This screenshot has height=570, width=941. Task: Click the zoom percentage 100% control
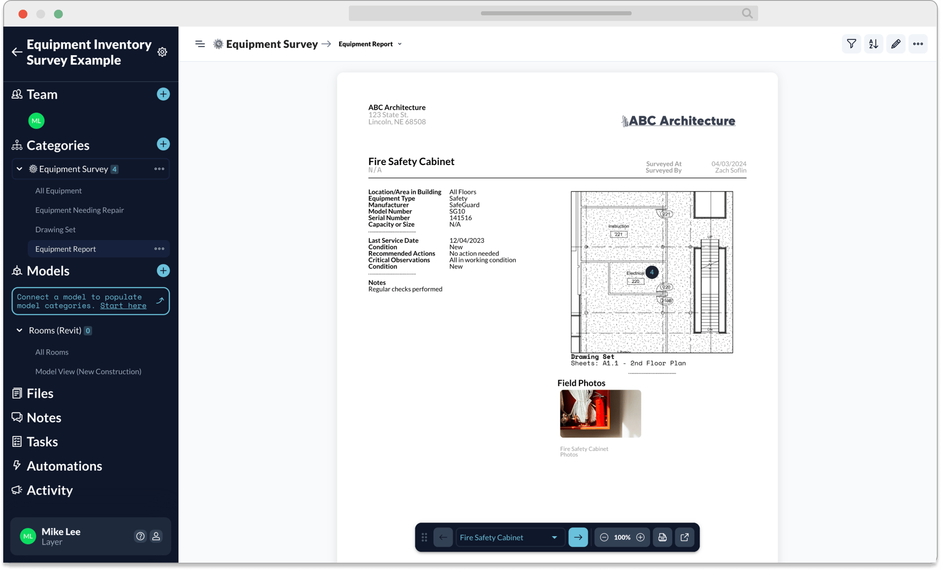click(x=621, y=537)
